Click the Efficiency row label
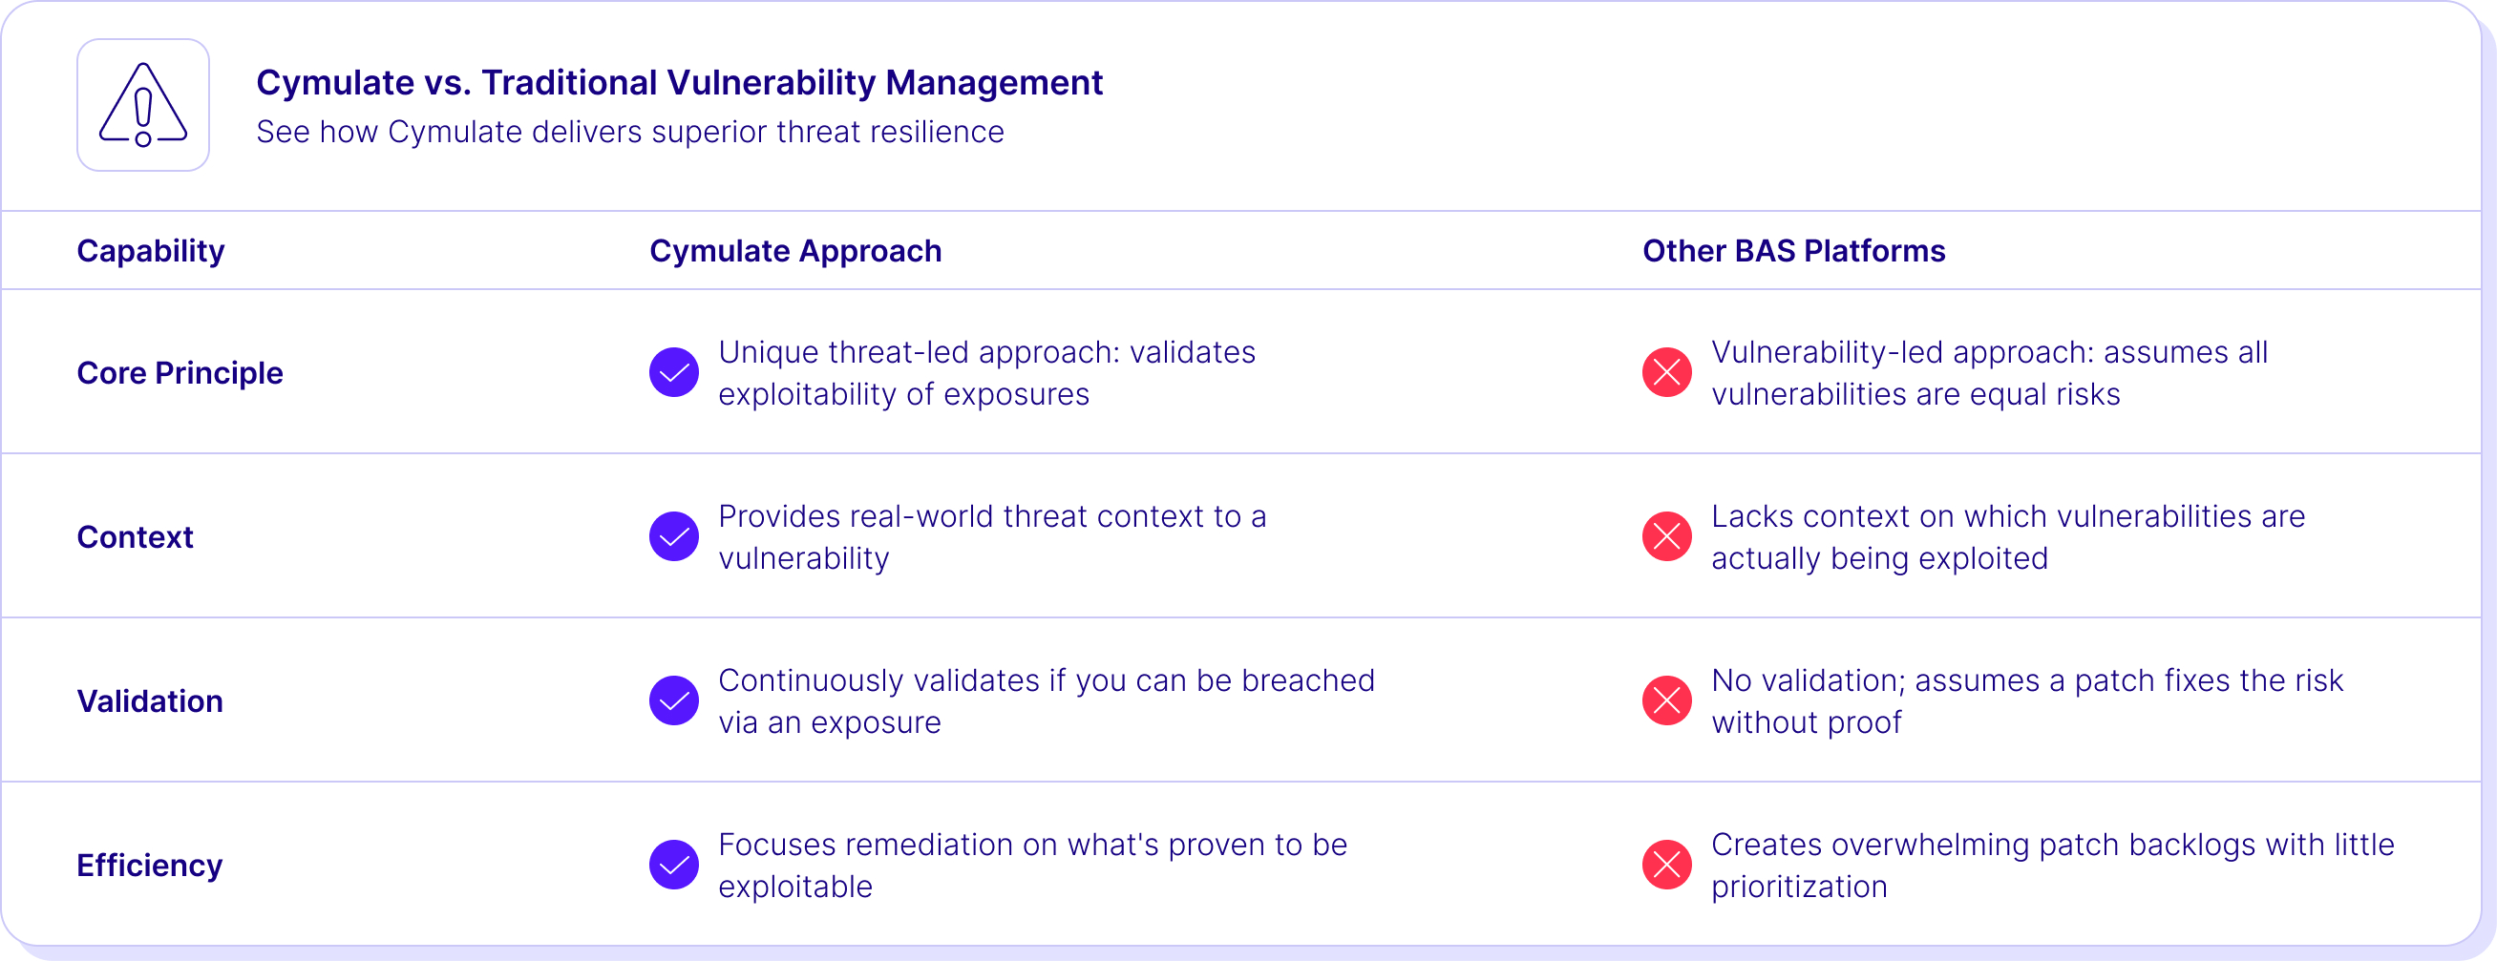Image resolution: width=2497 pixels, height=961 pixels. (x=149, y=866)
